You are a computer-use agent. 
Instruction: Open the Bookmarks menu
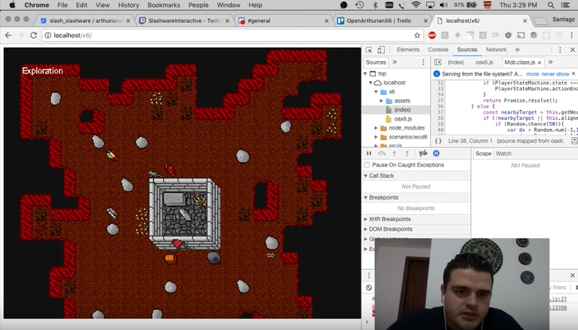tap(163, 5)
